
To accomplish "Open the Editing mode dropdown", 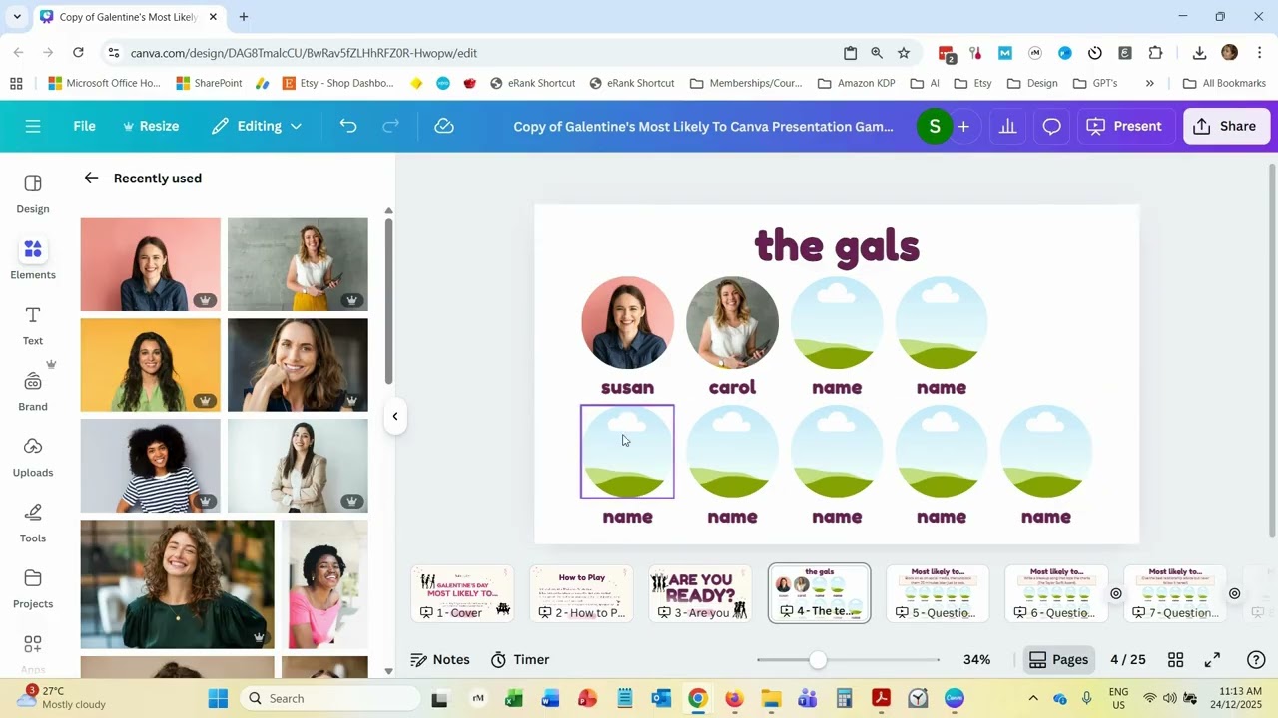I will coord(257,126).
